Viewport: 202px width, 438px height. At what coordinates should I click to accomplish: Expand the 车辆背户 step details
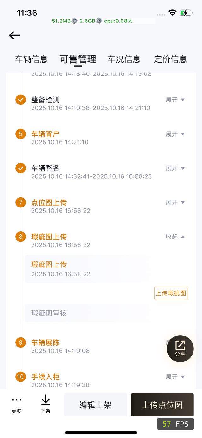click(x=175, y=134)
